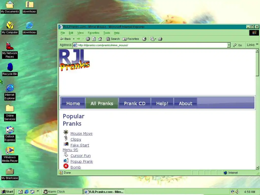Open the File menu
Viewport: 260px width, 195px height.
pos(63,33)
